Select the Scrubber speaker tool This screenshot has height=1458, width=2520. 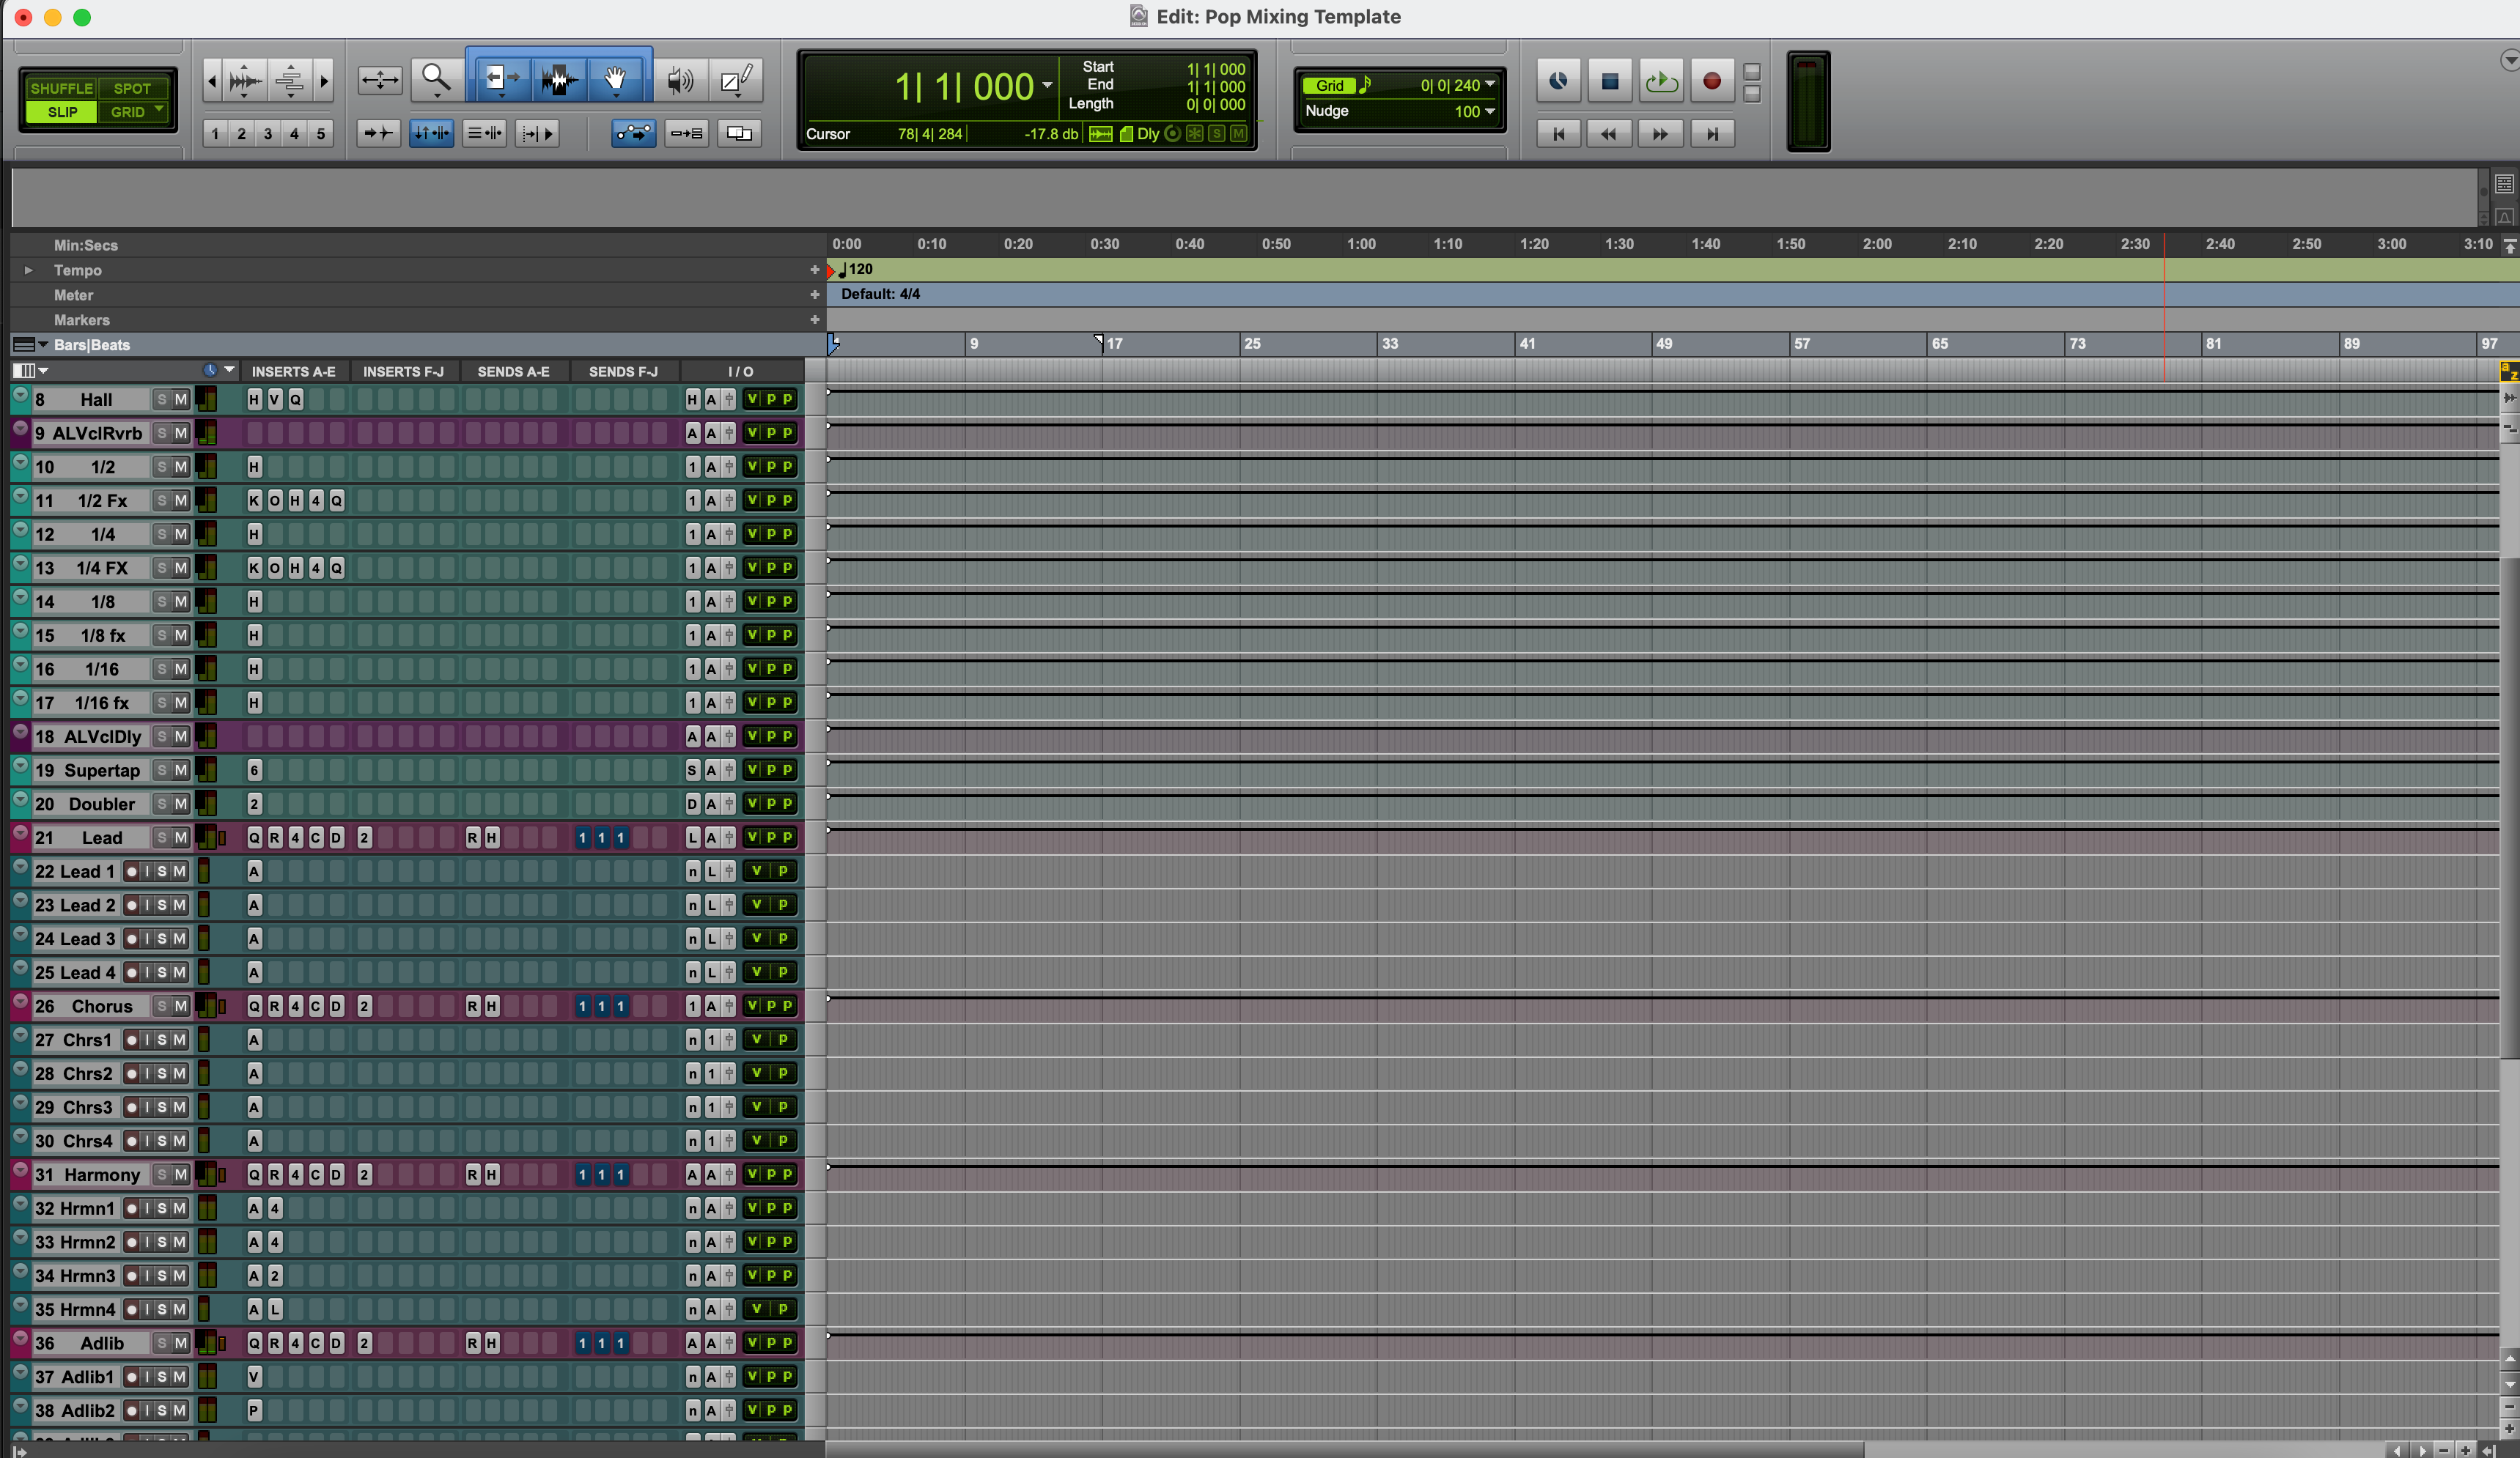click(x=680, y=80)
